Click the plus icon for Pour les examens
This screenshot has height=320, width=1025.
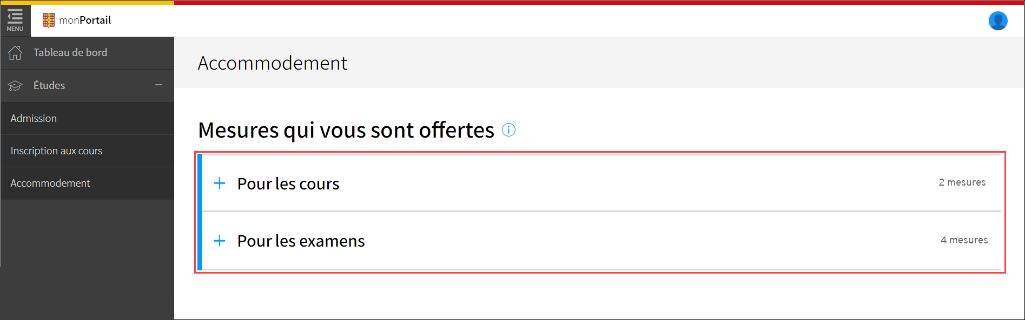click(219, 240)
